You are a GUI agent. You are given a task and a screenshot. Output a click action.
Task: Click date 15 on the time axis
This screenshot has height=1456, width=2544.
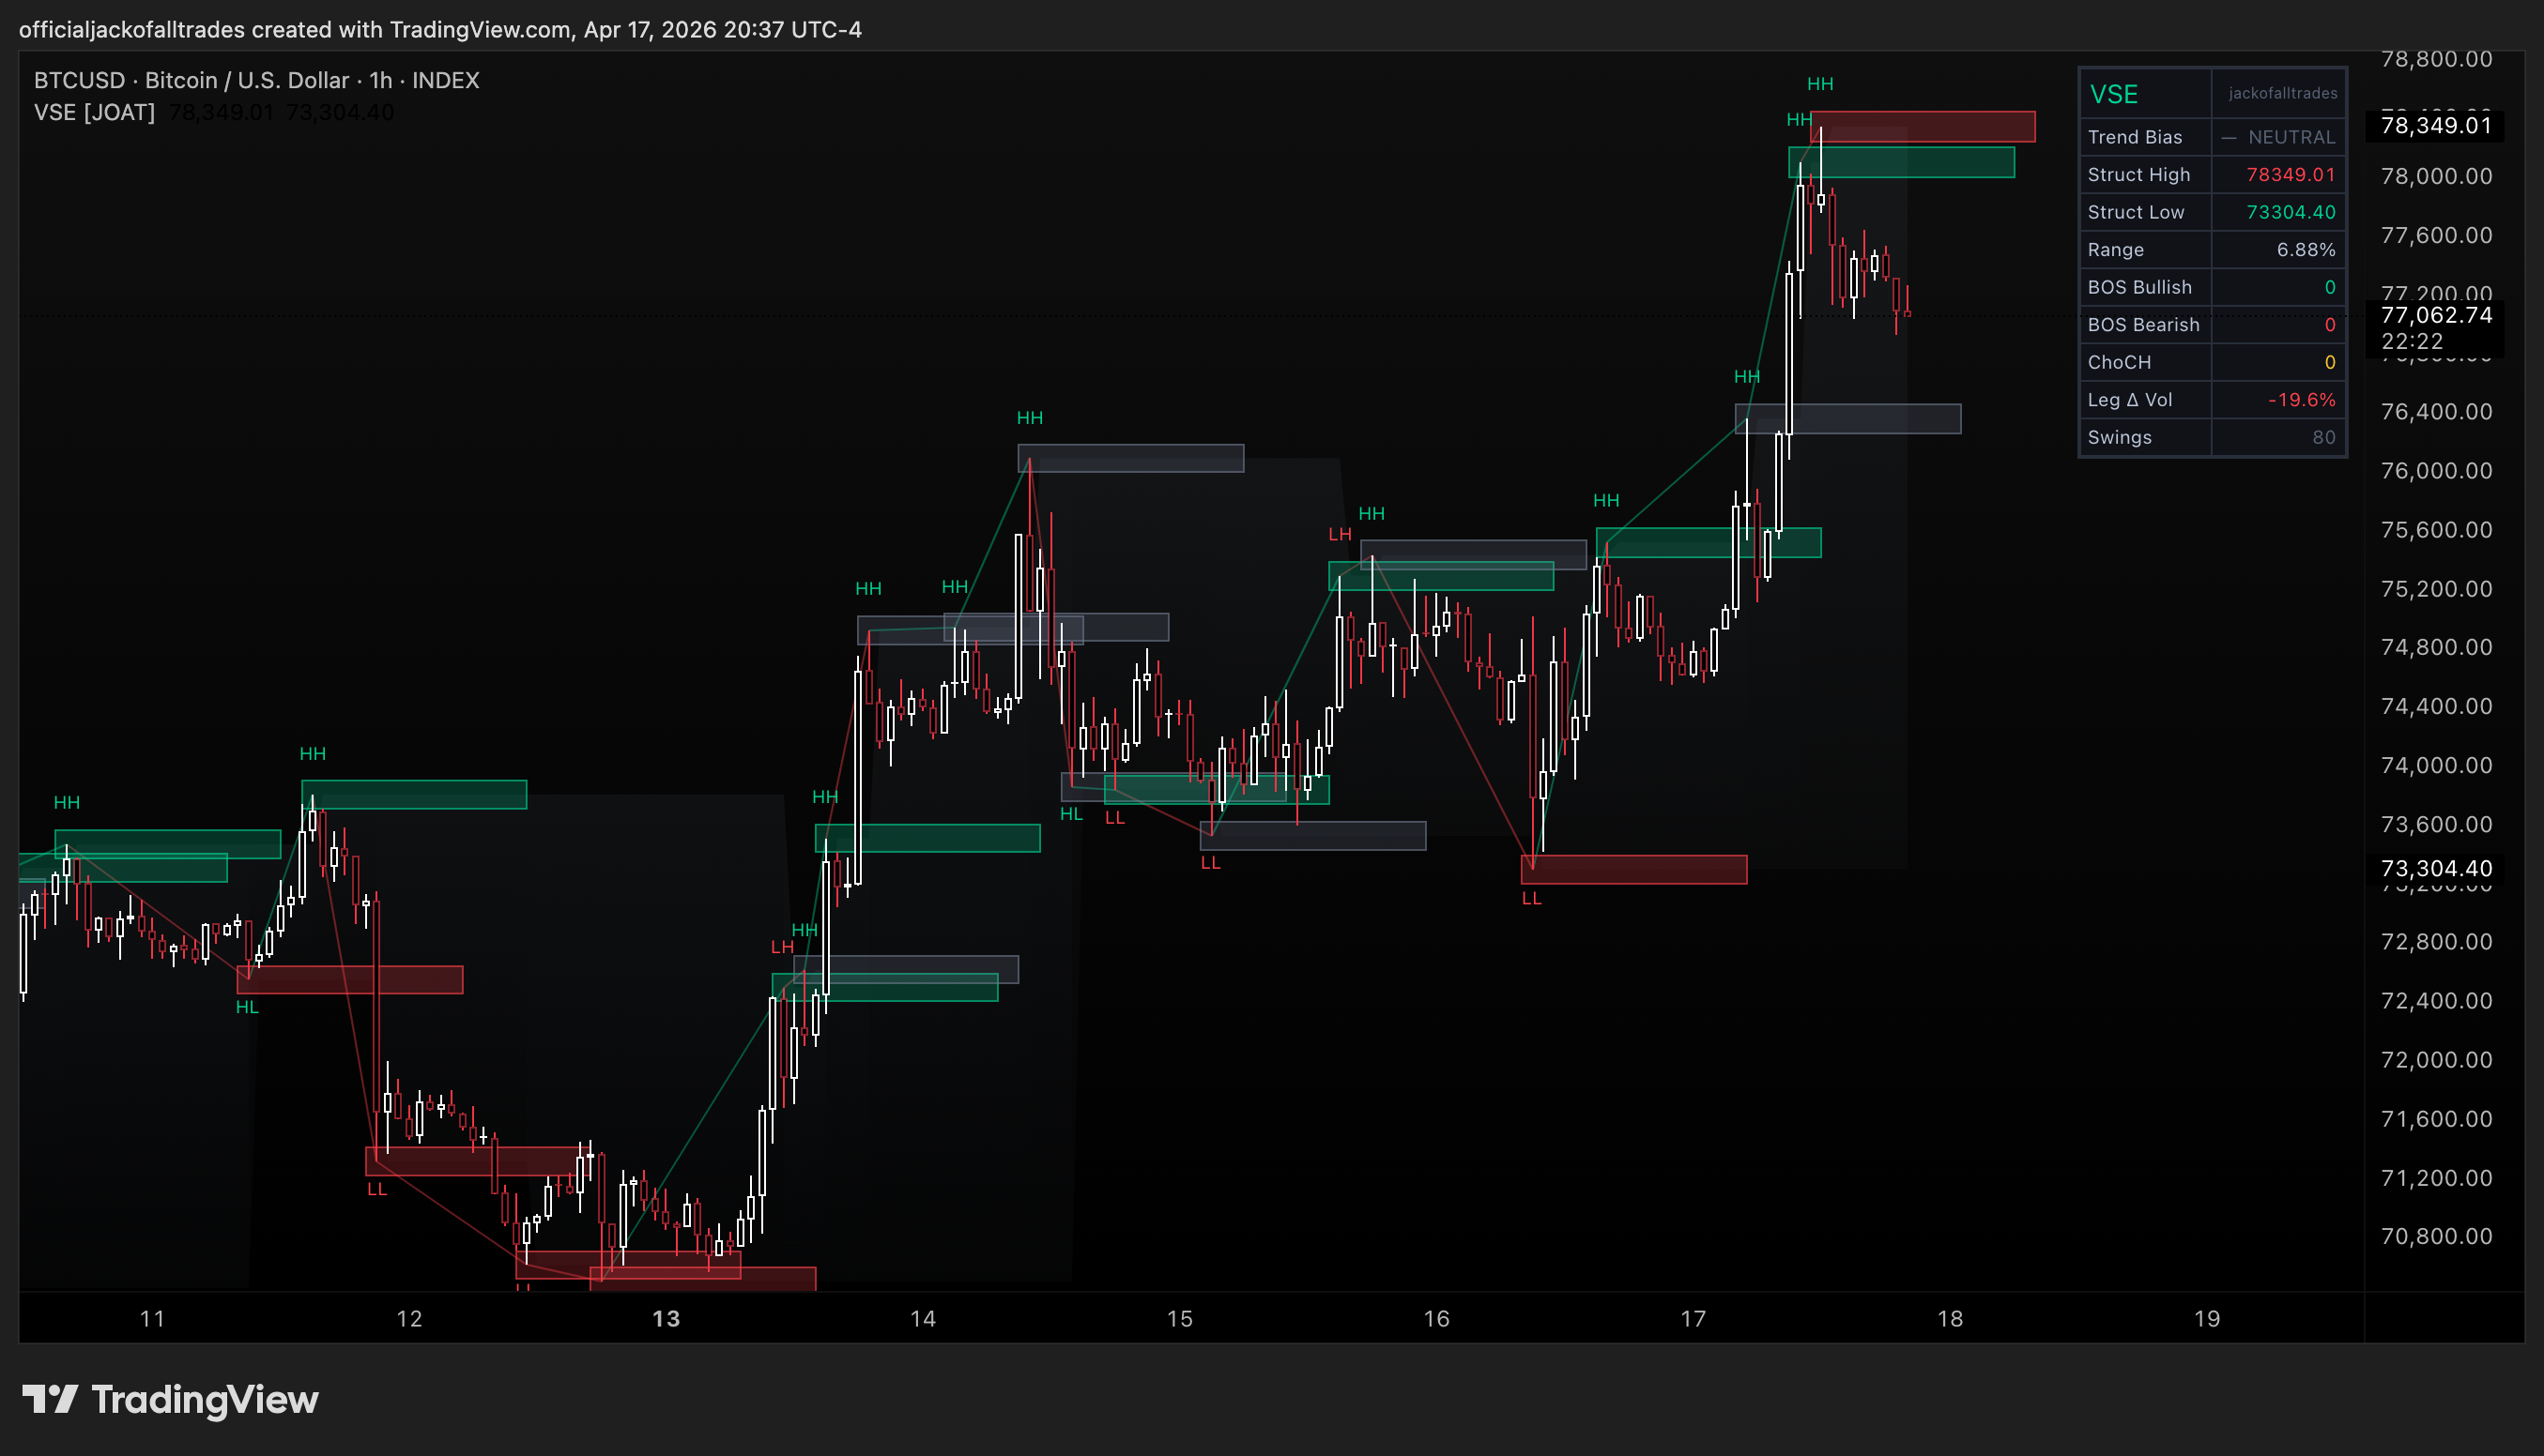tap(1180, 1318)
